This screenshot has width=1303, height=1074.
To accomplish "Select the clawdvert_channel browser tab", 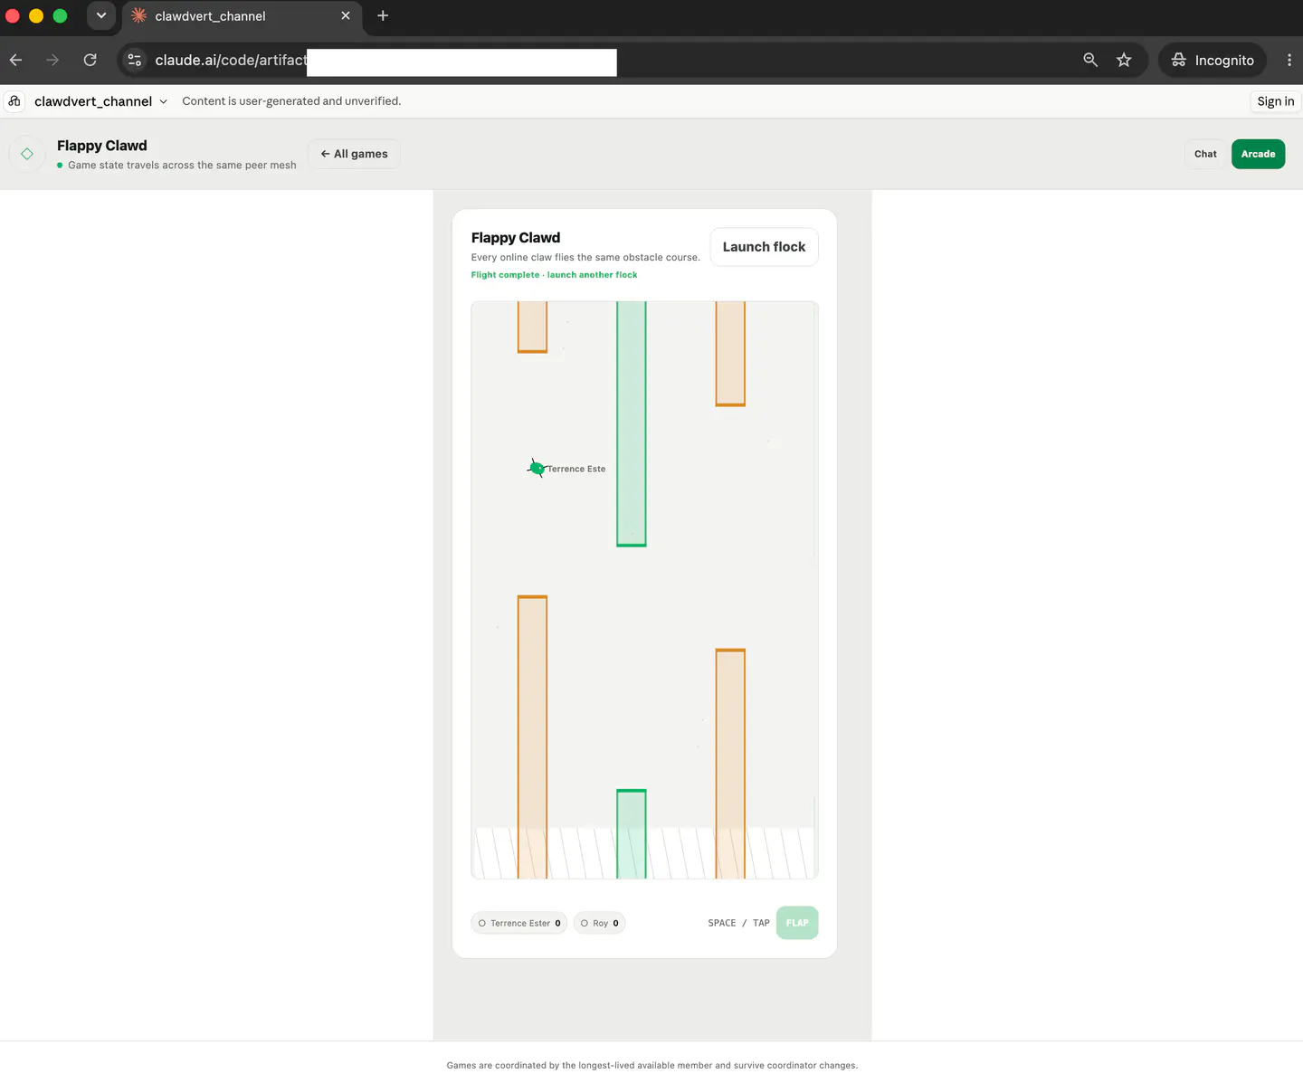I will 242,16.
